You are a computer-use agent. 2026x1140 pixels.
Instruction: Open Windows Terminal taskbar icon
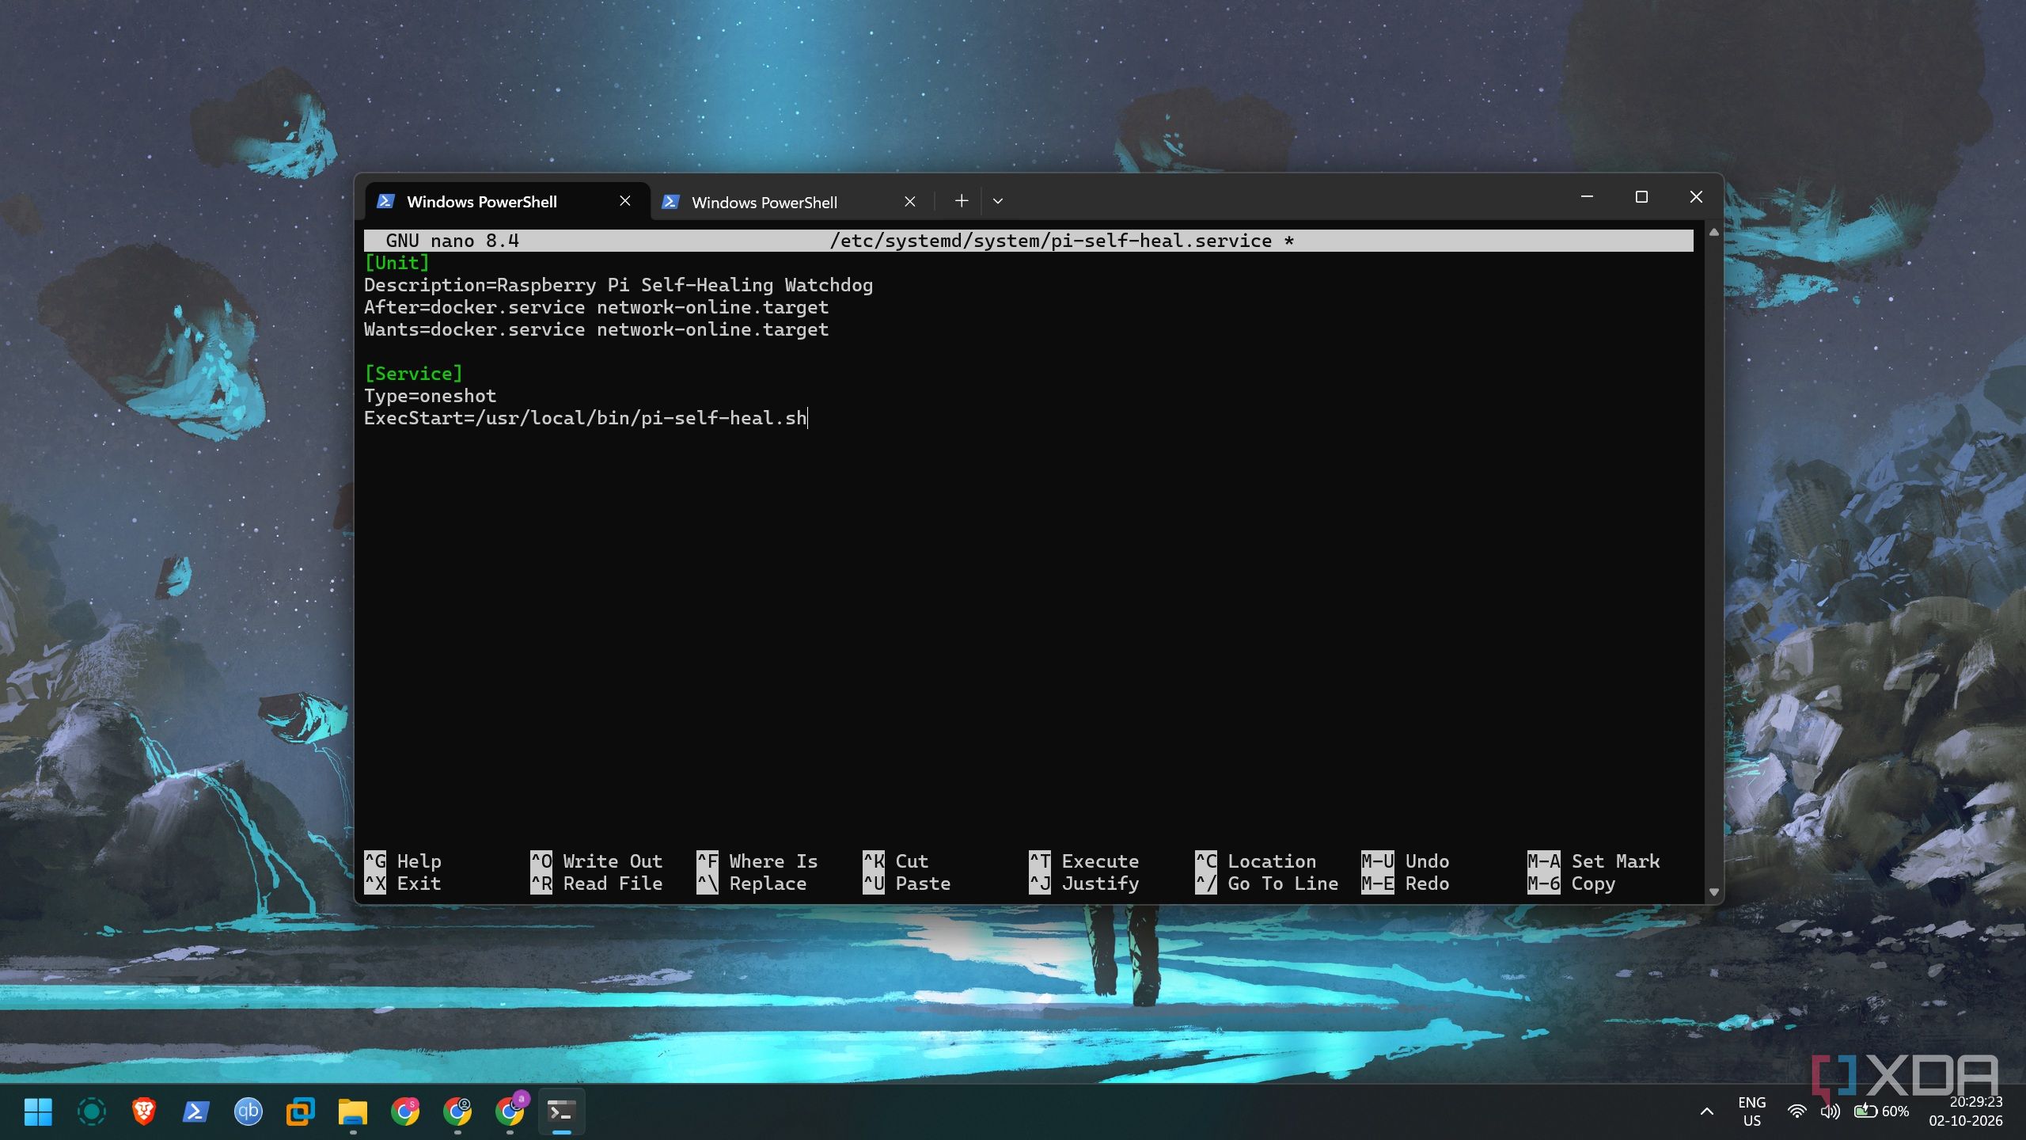coord(561,1111)
